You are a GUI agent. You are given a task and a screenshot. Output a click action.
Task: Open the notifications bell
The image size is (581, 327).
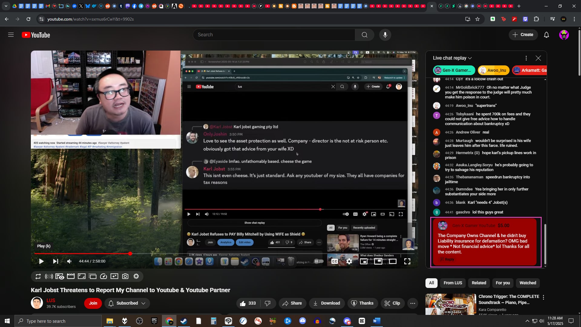[546, 35]
